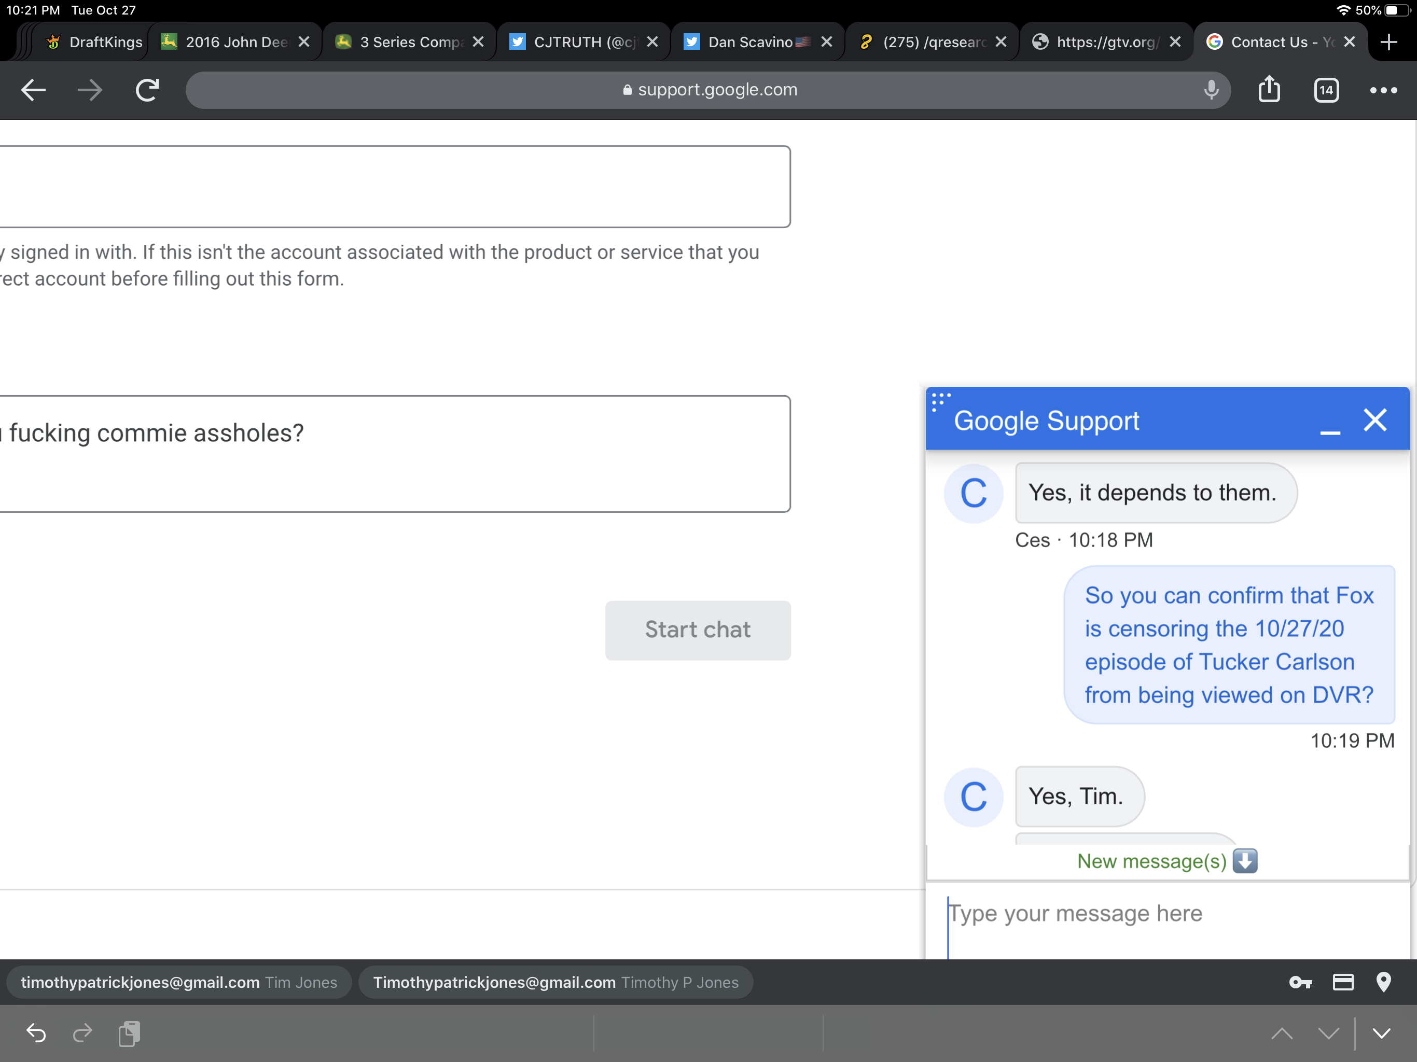Switch to the DraftKings tab
1417x1062 pixels.
tap(93, 41)
